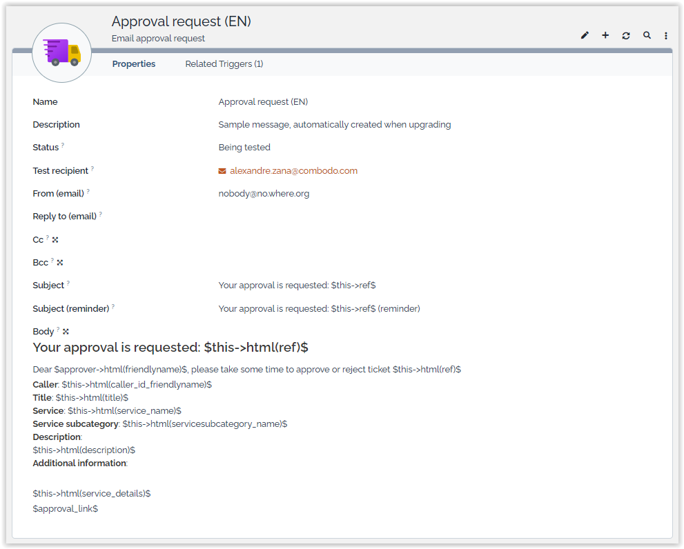Screen dimensions: 684x549
Task: Click the Approval request (EN) page title
Action: tap(181, 22)
